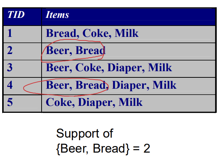Viewport: 220px width, 161px height.
Task: Select the TID 2 cell
Action: click(x=23, y=51)
